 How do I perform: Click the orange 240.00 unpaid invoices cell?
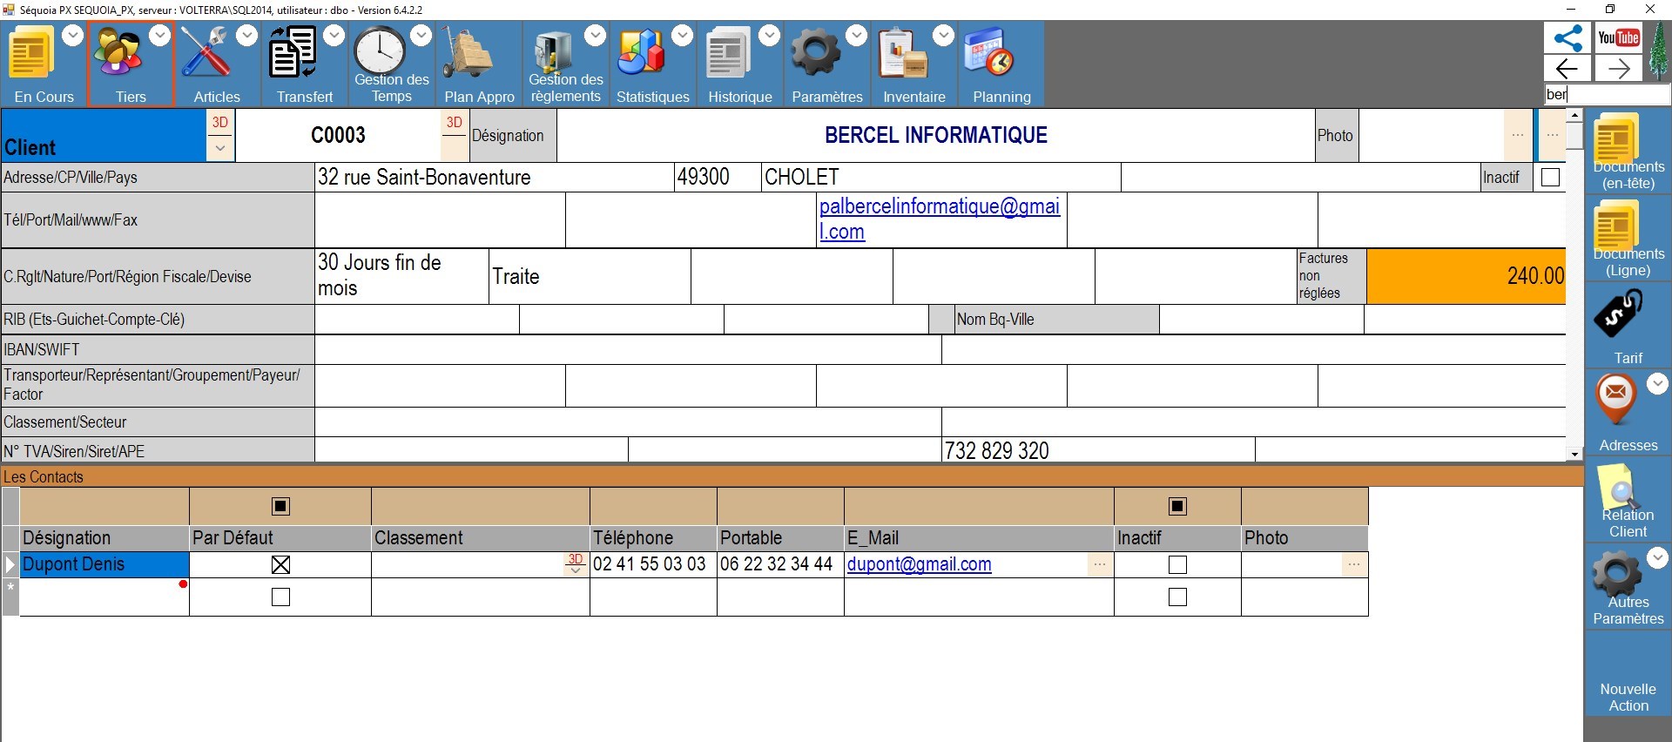point(1466,276)
